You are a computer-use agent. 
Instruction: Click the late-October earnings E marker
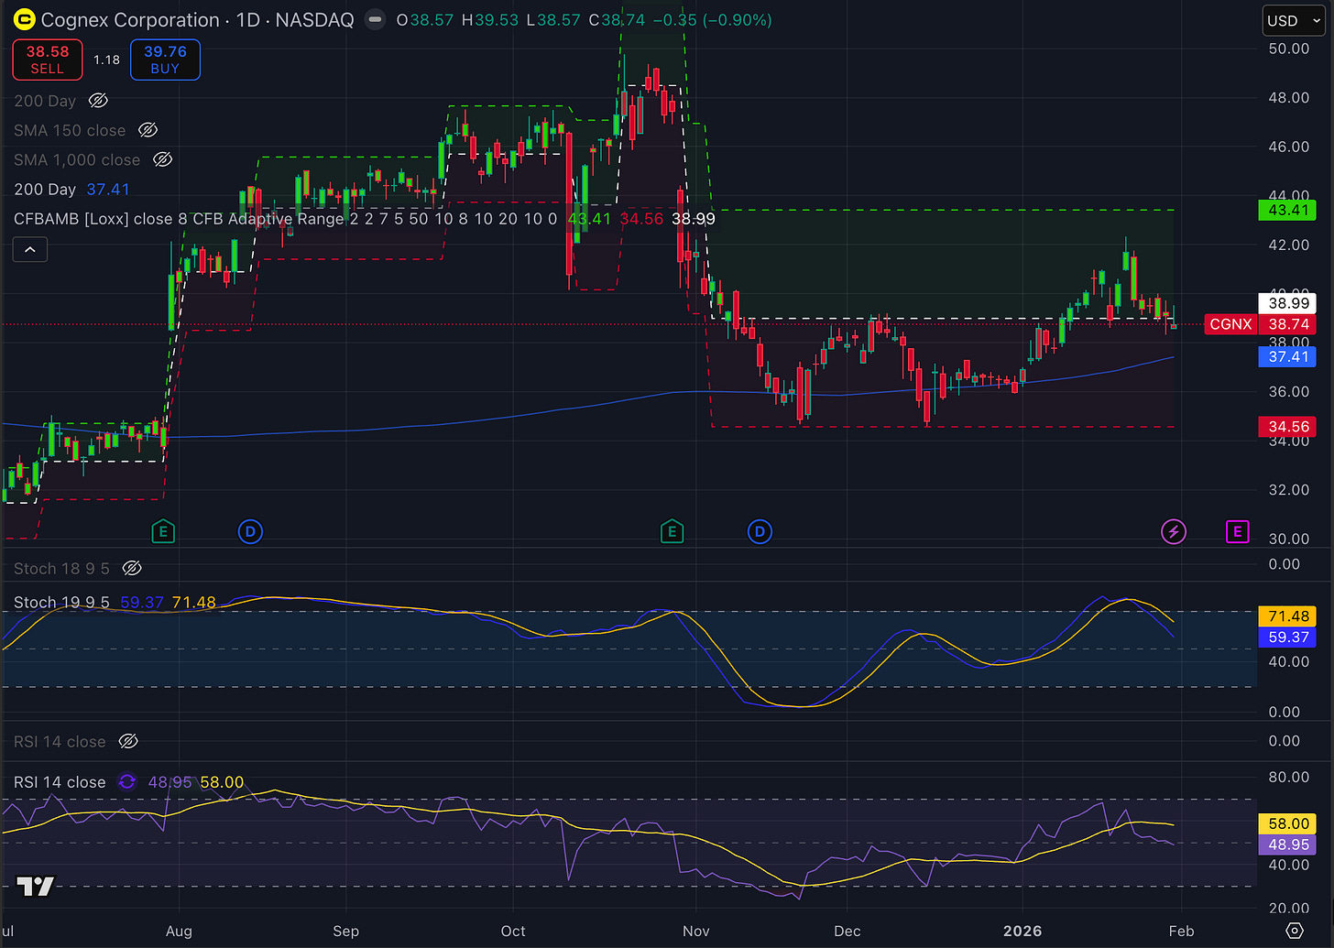pos(672,530)
